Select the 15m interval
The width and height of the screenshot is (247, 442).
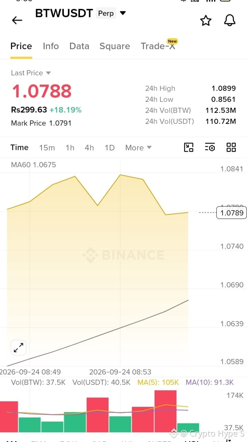47,148
